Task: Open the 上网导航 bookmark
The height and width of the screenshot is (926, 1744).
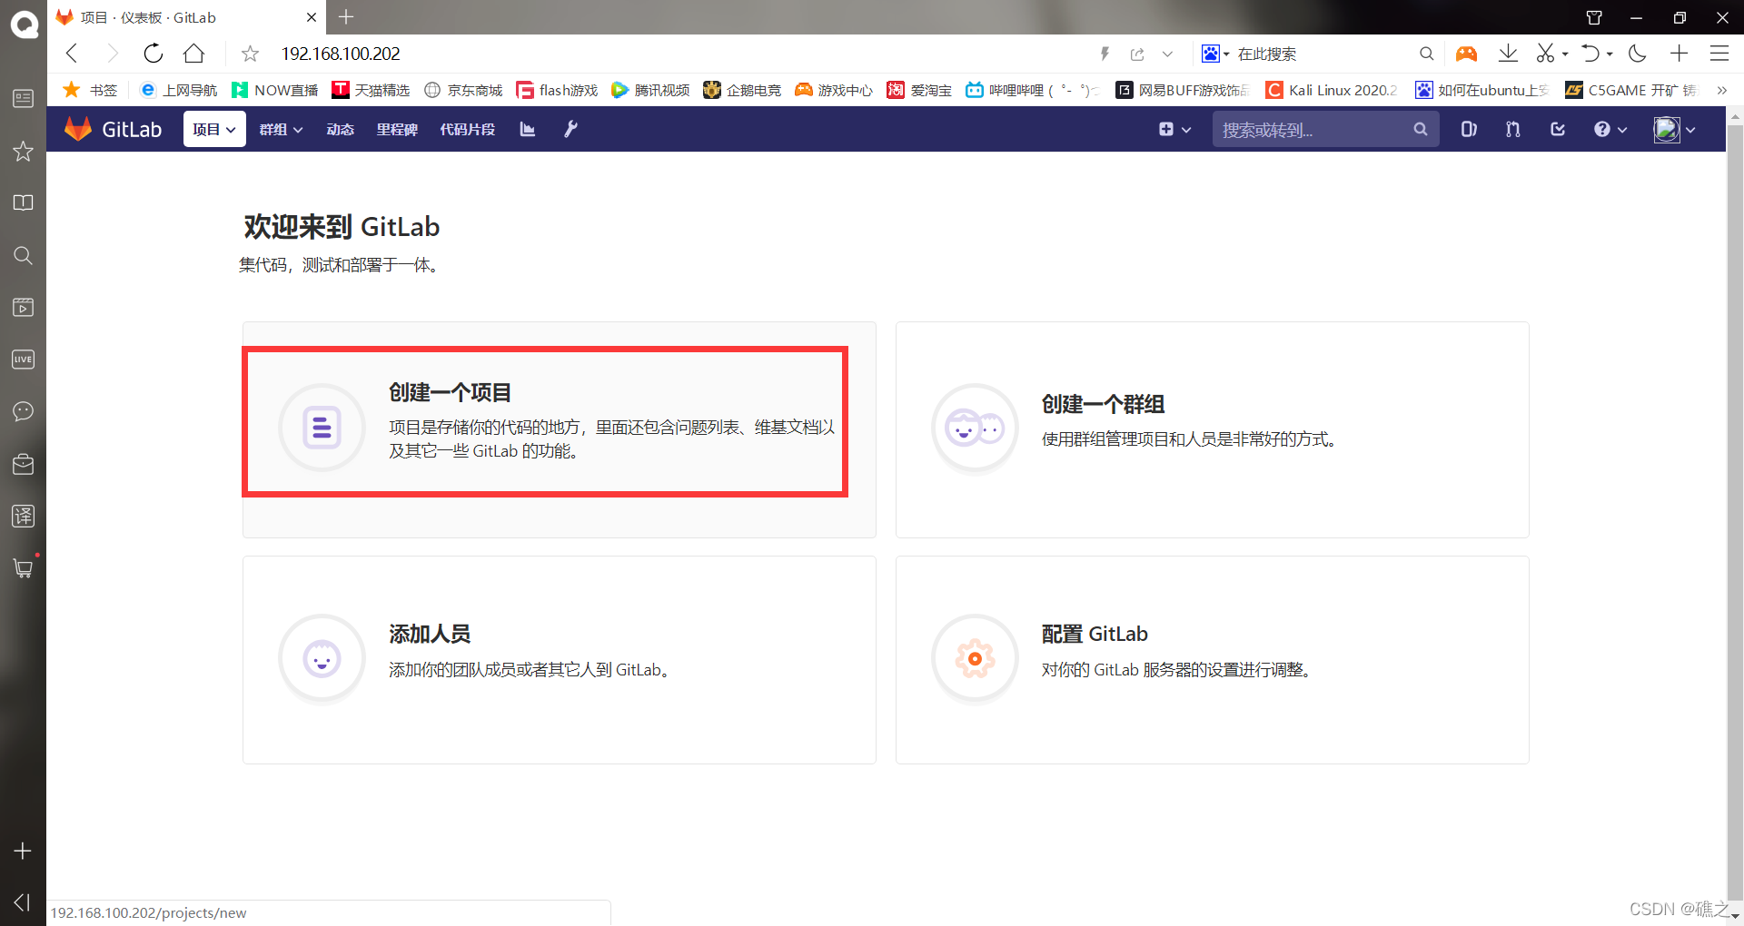Action: pyautogui.click(x=179, y=90)
